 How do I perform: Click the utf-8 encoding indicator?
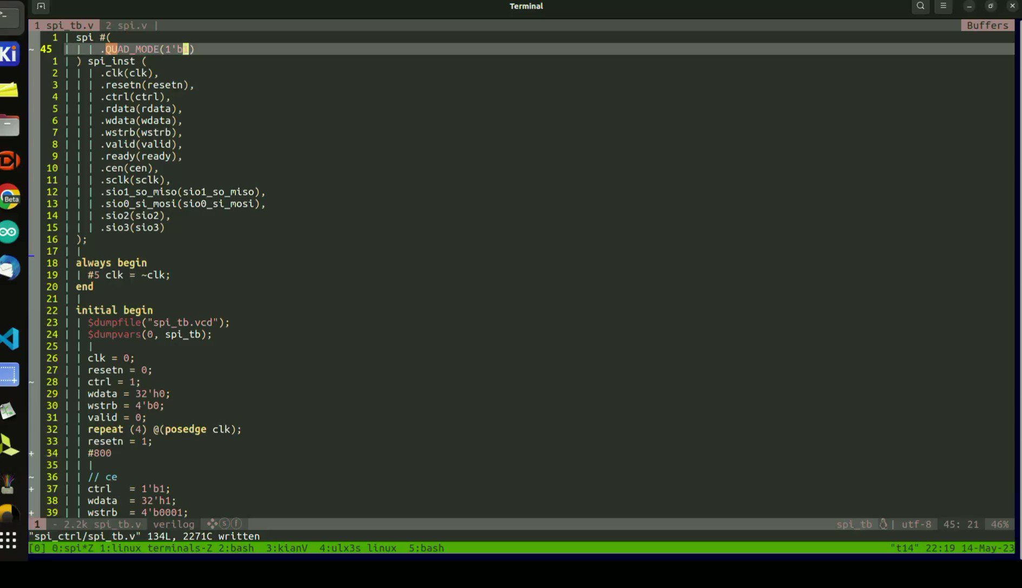tap(917, 524)
